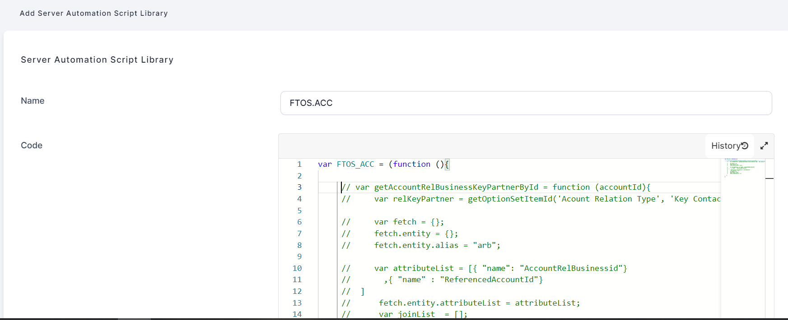
Task: Place cursor on empty line 2
Action: [452, 176]
